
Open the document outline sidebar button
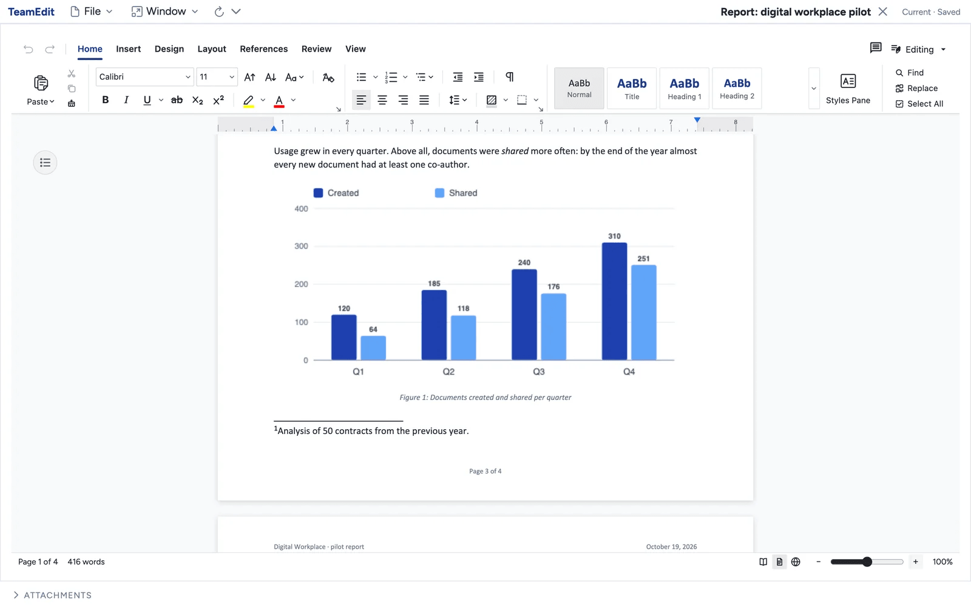tap(45, 163)
